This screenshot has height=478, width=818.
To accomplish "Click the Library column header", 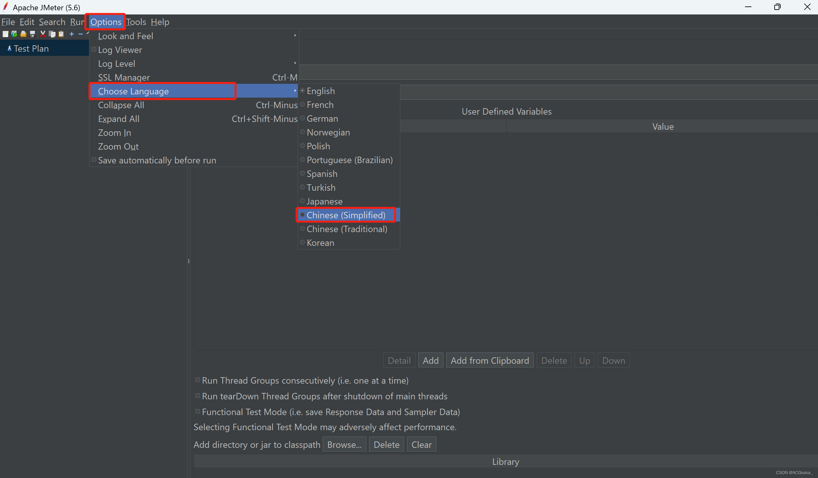I will coord(506,462).
